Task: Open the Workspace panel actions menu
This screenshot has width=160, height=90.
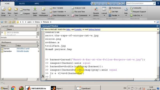Action: (x=37, y=42)
